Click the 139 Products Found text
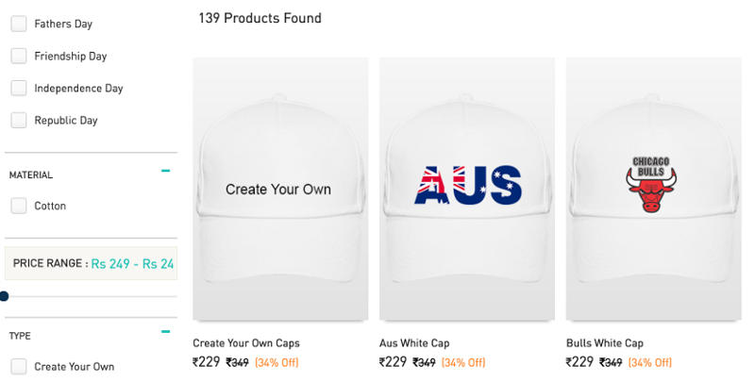The height and width of the screenshot is (382, 755). [x=260, y=18]
